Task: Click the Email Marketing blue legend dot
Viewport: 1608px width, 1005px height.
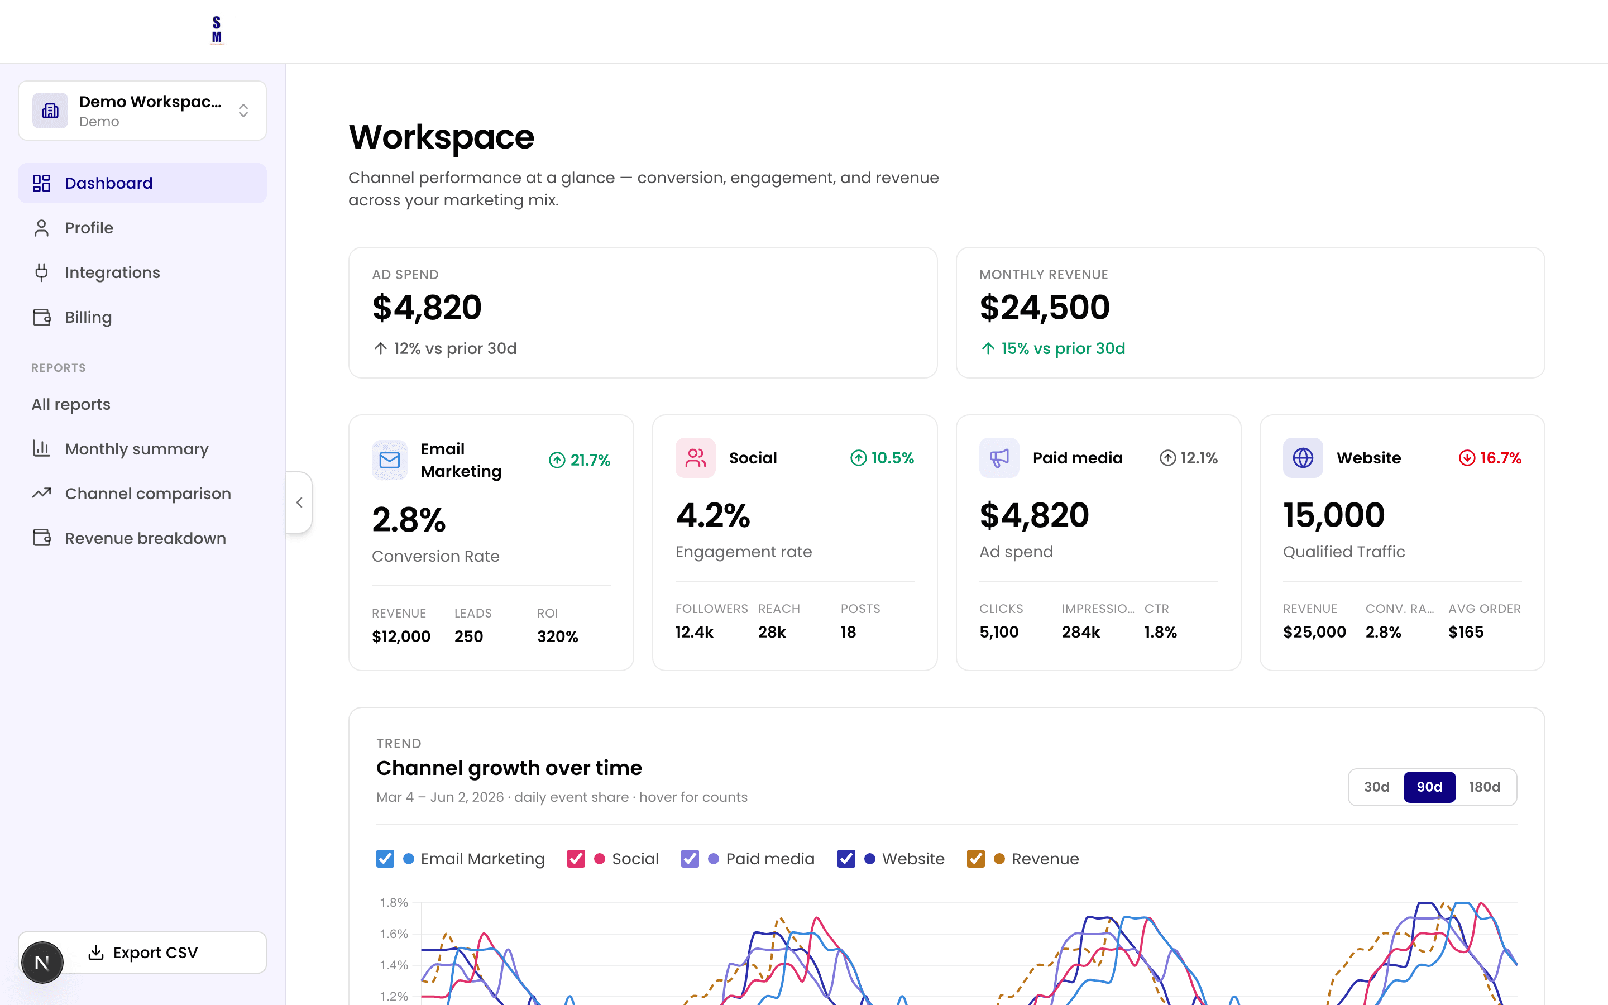Action: [409, 859]
